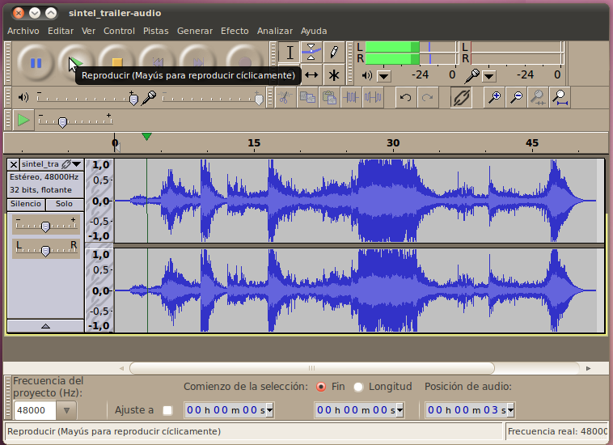Open the Generar menu
This screenshot has height=445, width=613.
[x=195, y=31]
